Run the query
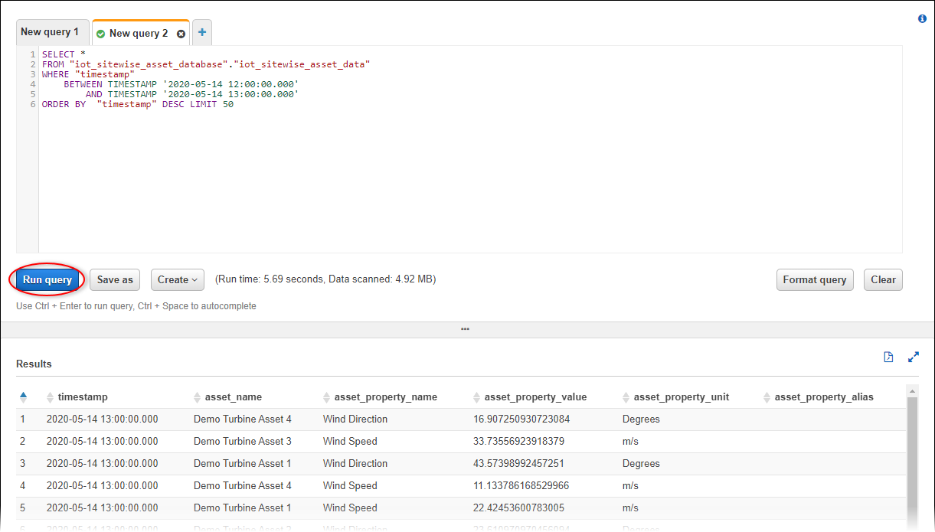The height and width of the screenshot is (532, 935). pyautogui.click(x=47, y=279)
